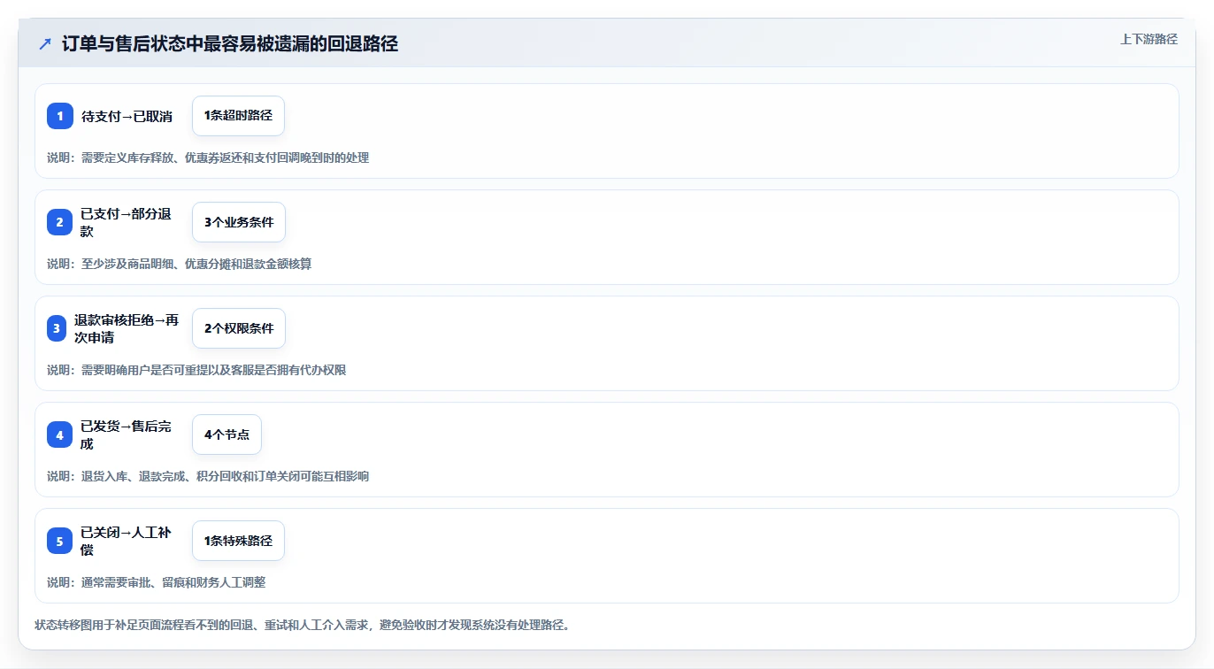The height and width of the screenshot is (669, 1214).
Task: Click the 2个权限条件 tag
Action: [x=239, y=328]
